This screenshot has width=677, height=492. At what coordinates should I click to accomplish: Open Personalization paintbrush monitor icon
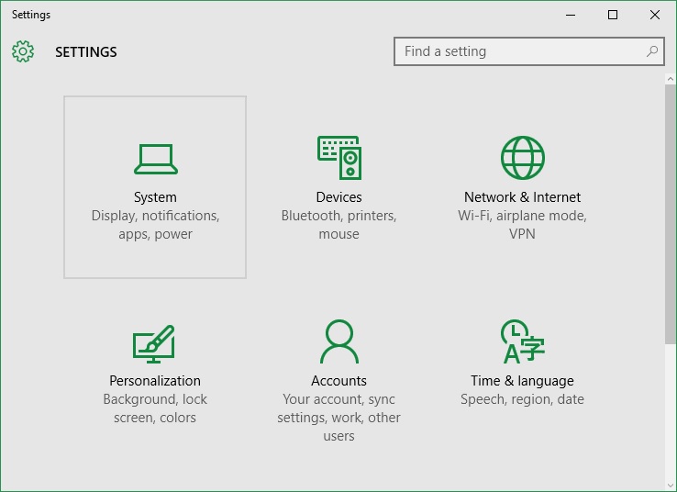(154, 344)
